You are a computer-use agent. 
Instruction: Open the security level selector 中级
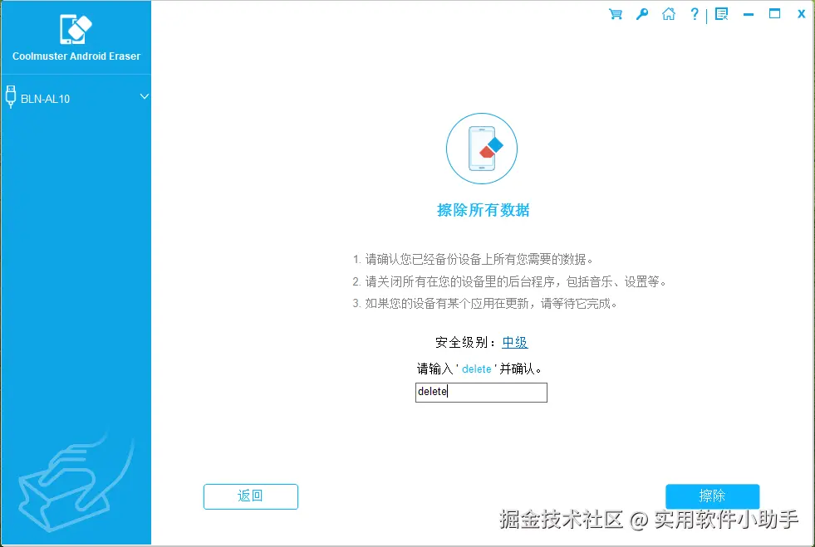[x=514, y=342]
